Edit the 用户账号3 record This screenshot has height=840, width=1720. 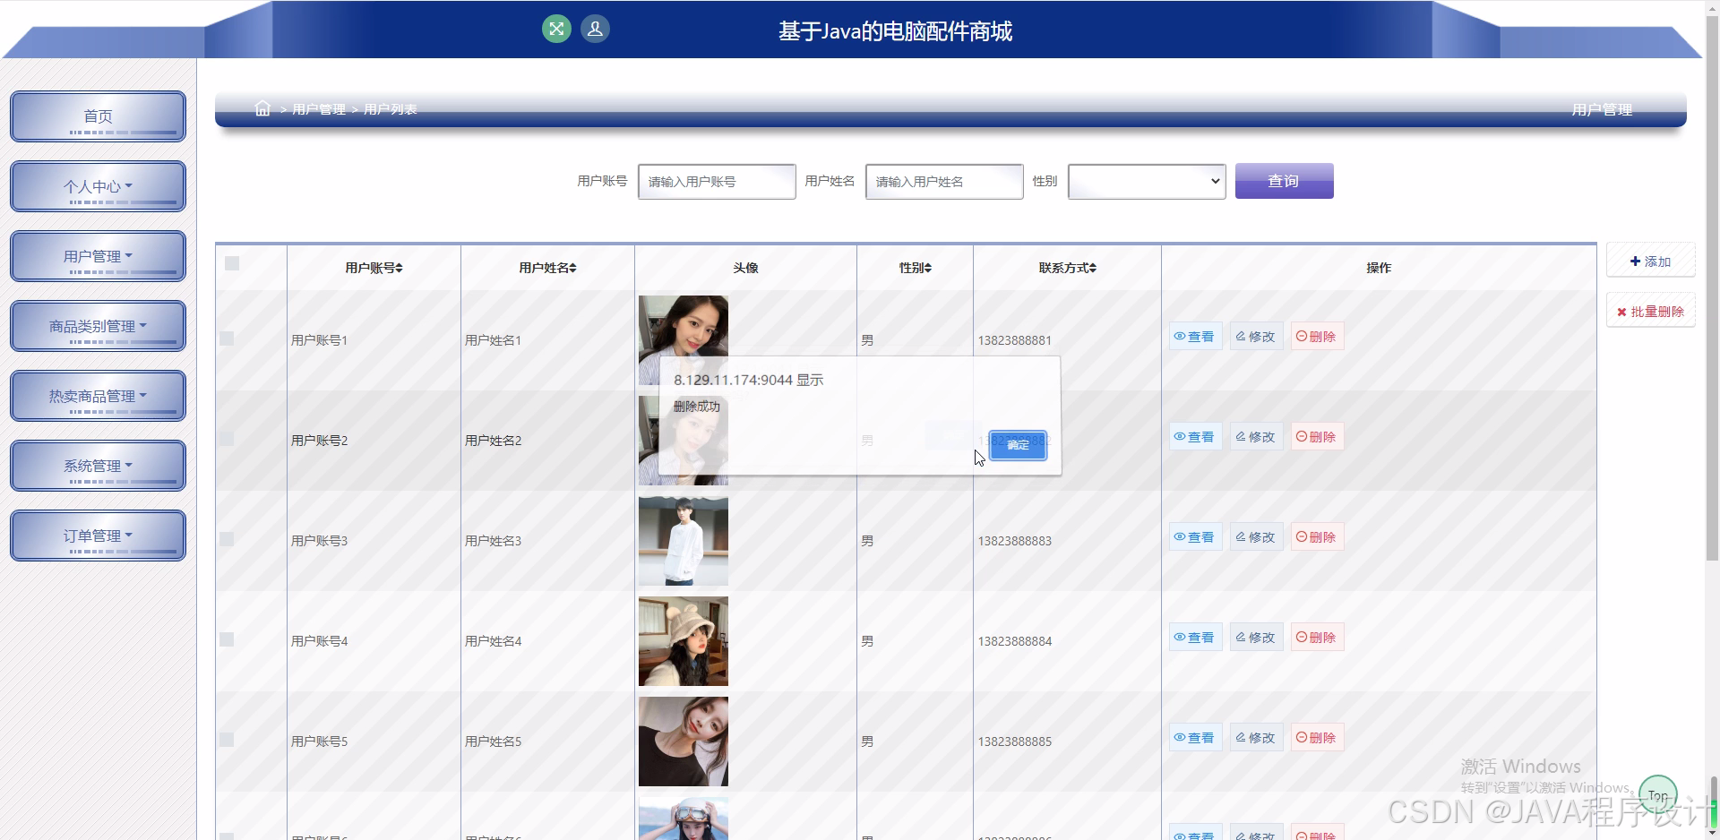1256,537
